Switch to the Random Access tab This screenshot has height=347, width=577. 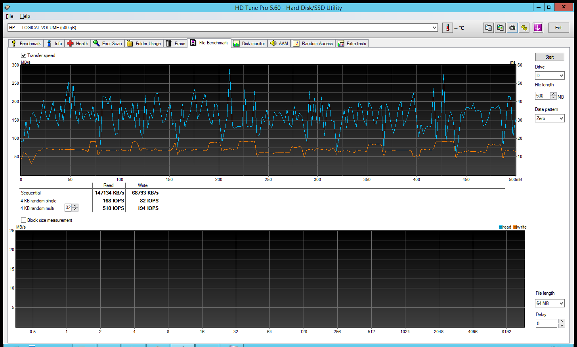click(313, 44)
